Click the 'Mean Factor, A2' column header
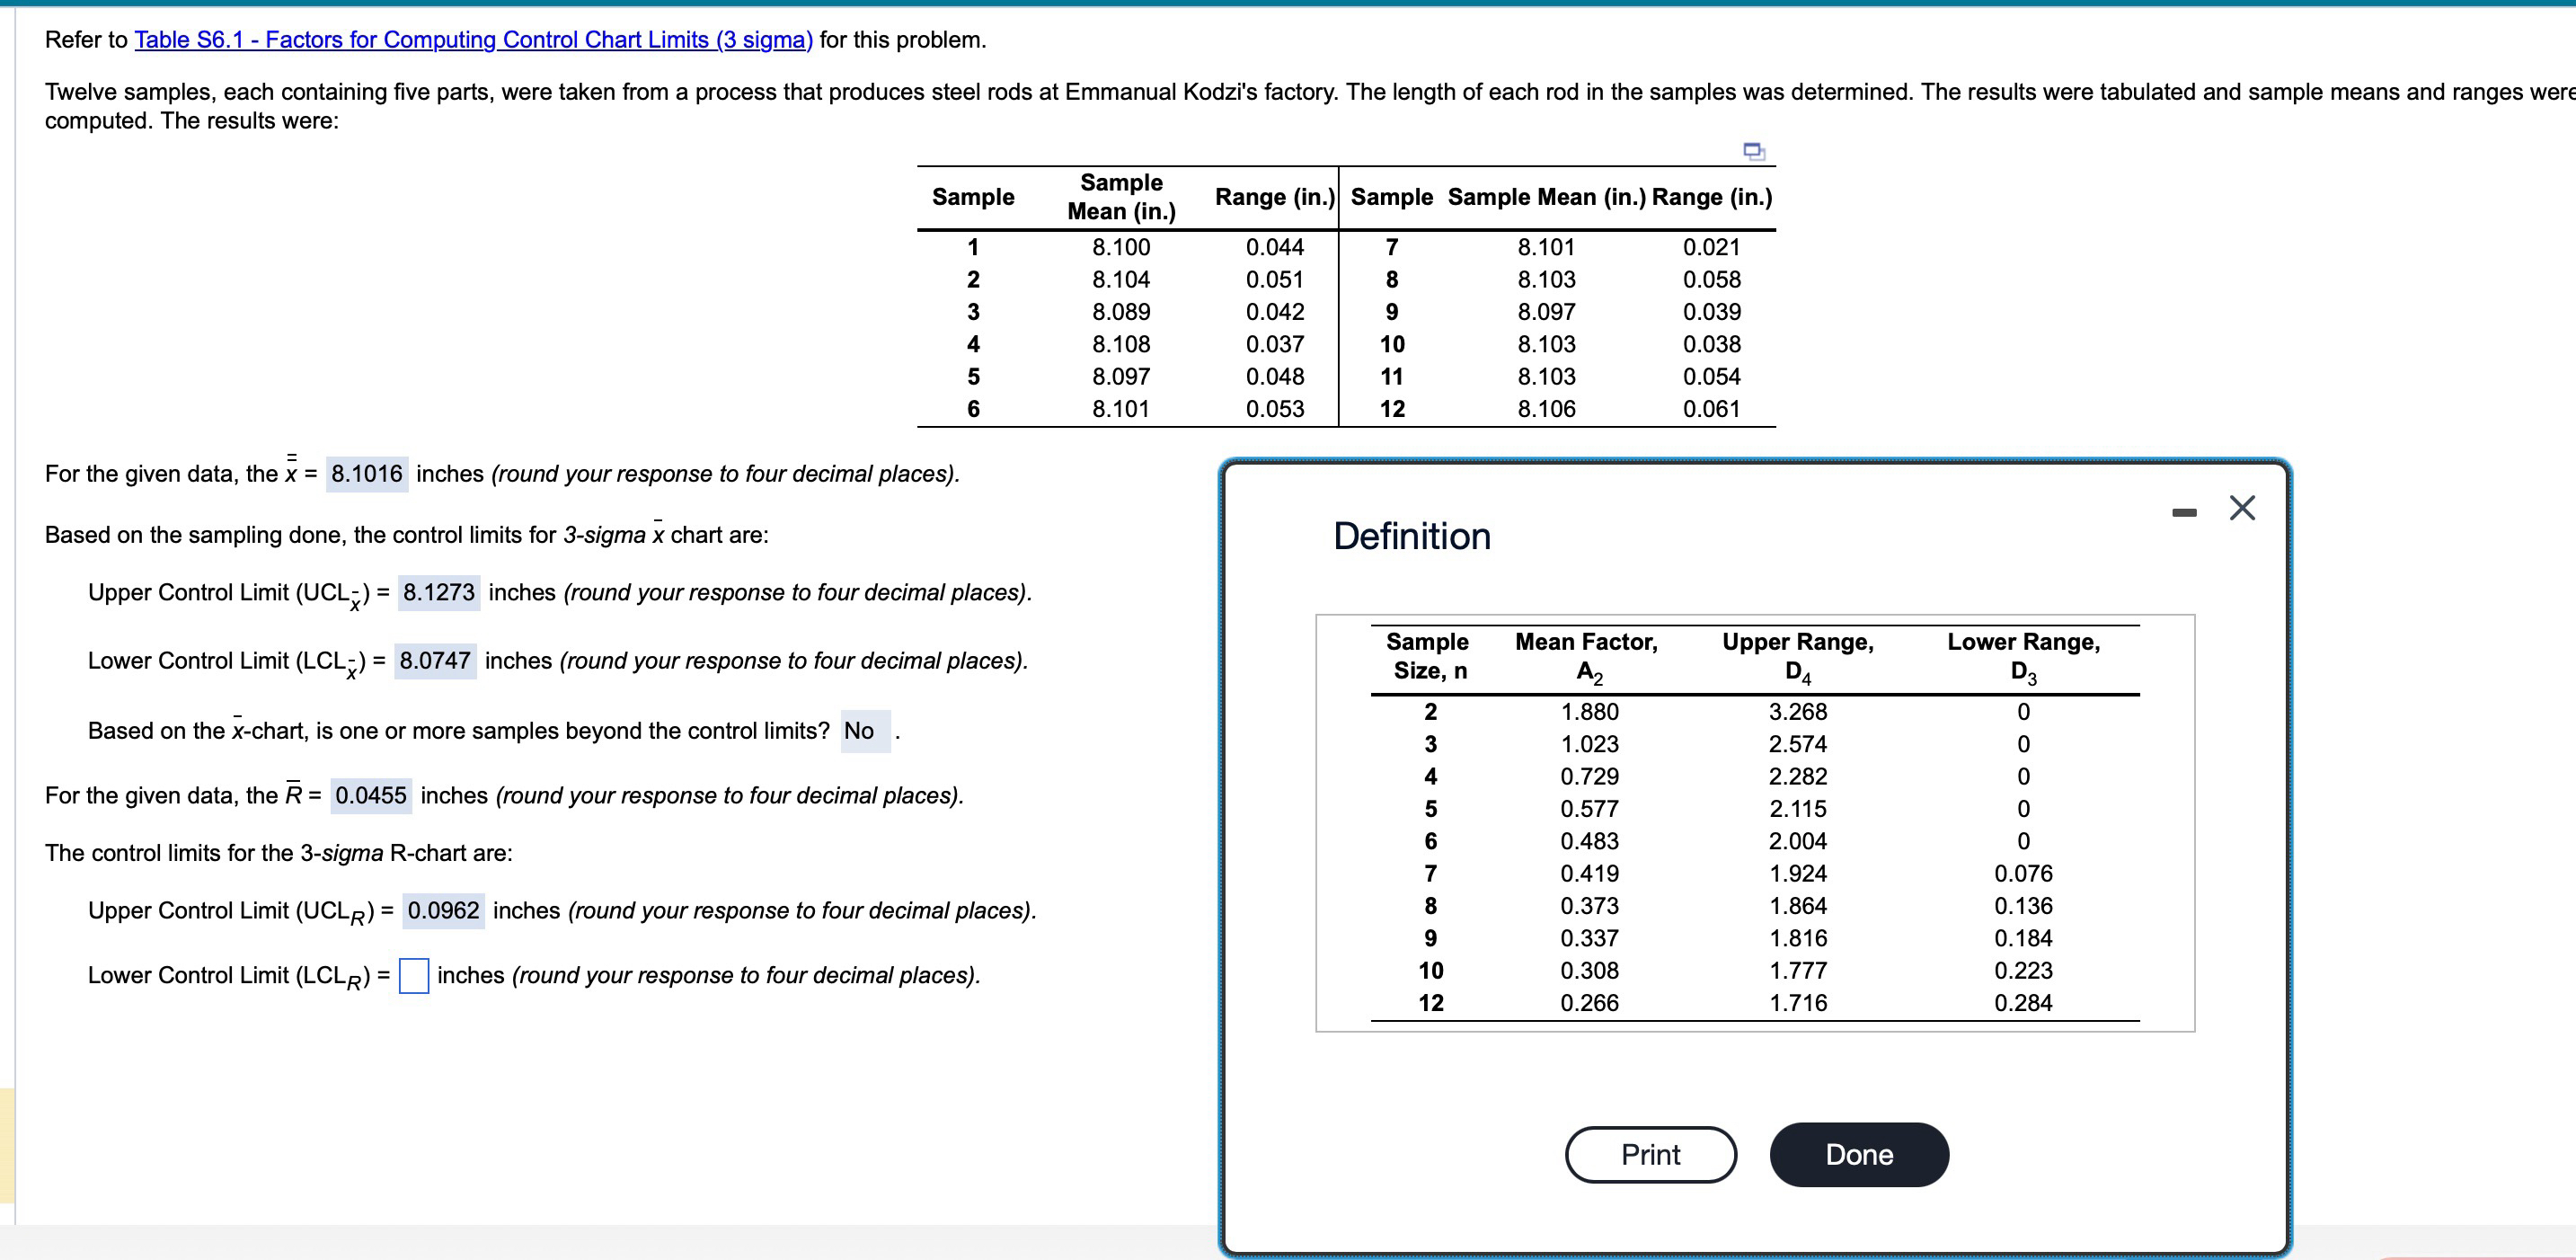2576x1260 pixels. 1586,656
